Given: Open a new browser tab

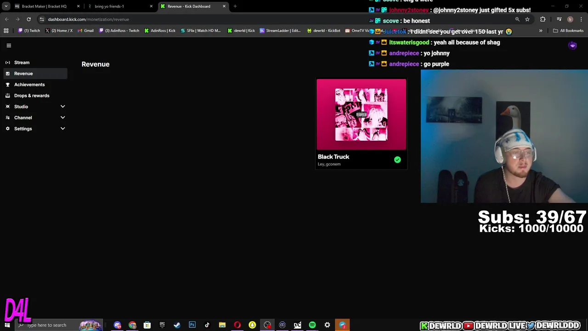Looking at the screenshot, I should (235, 6).
